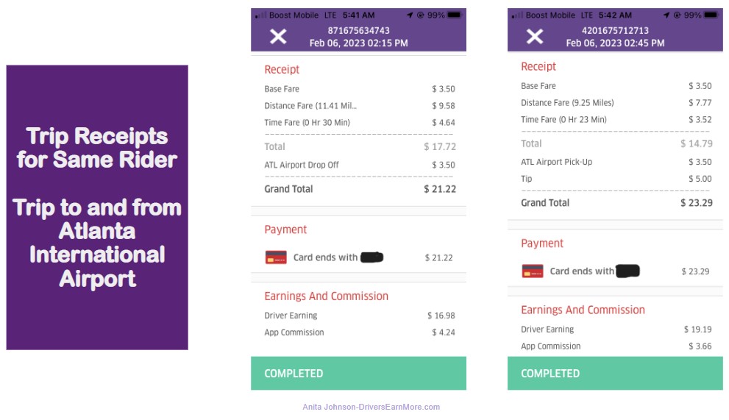The width and height of the screenshot is (729, 420).
Task: Tap the battery icon in the 5:42 AM status bar
Action: (x=711, y=15)
